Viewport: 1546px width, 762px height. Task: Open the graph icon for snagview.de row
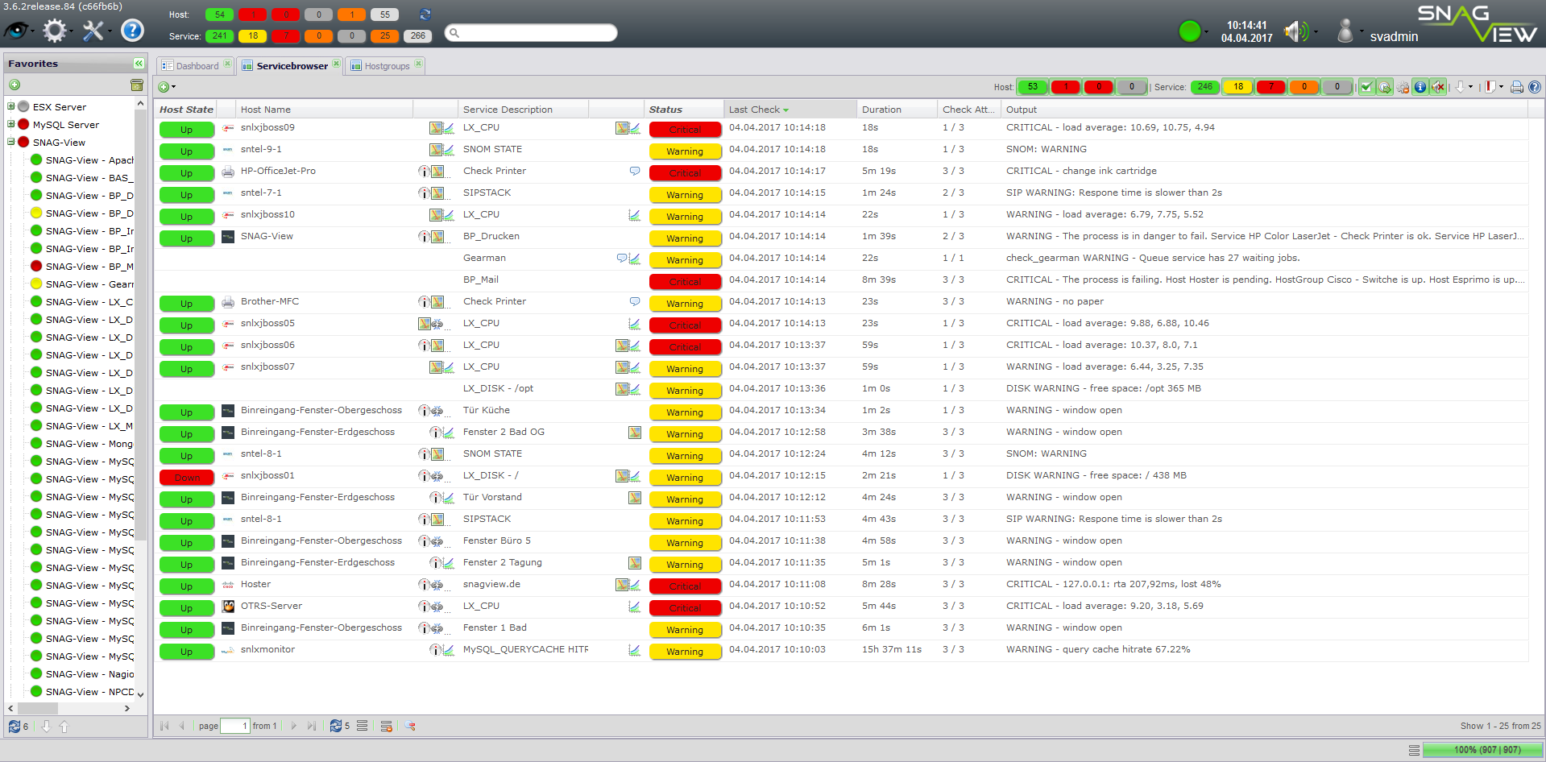click(635, 585)
